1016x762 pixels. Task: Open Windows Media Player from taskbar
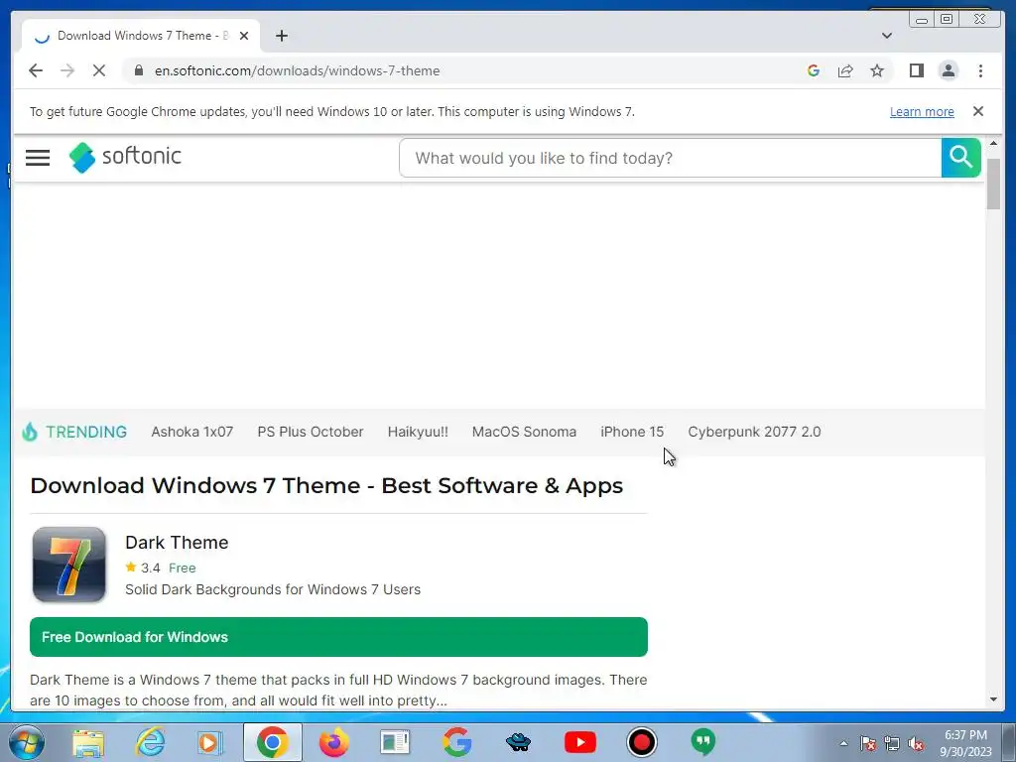[x=210, y=742]
